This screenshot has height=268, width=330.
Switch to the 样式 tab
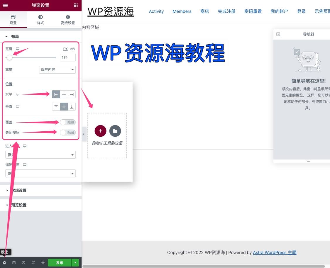click(40, 20)
